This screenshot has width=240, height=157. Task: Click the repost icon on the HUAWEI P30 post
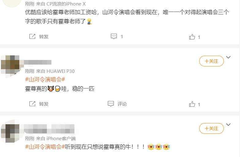tap(32, 104)
